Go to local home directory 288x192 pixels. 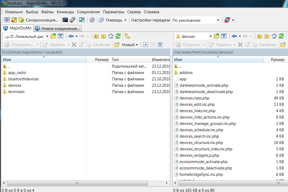point(111,36)
